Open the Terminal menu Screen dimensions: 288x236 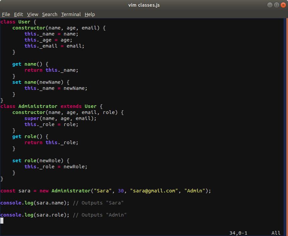[71, 14]
